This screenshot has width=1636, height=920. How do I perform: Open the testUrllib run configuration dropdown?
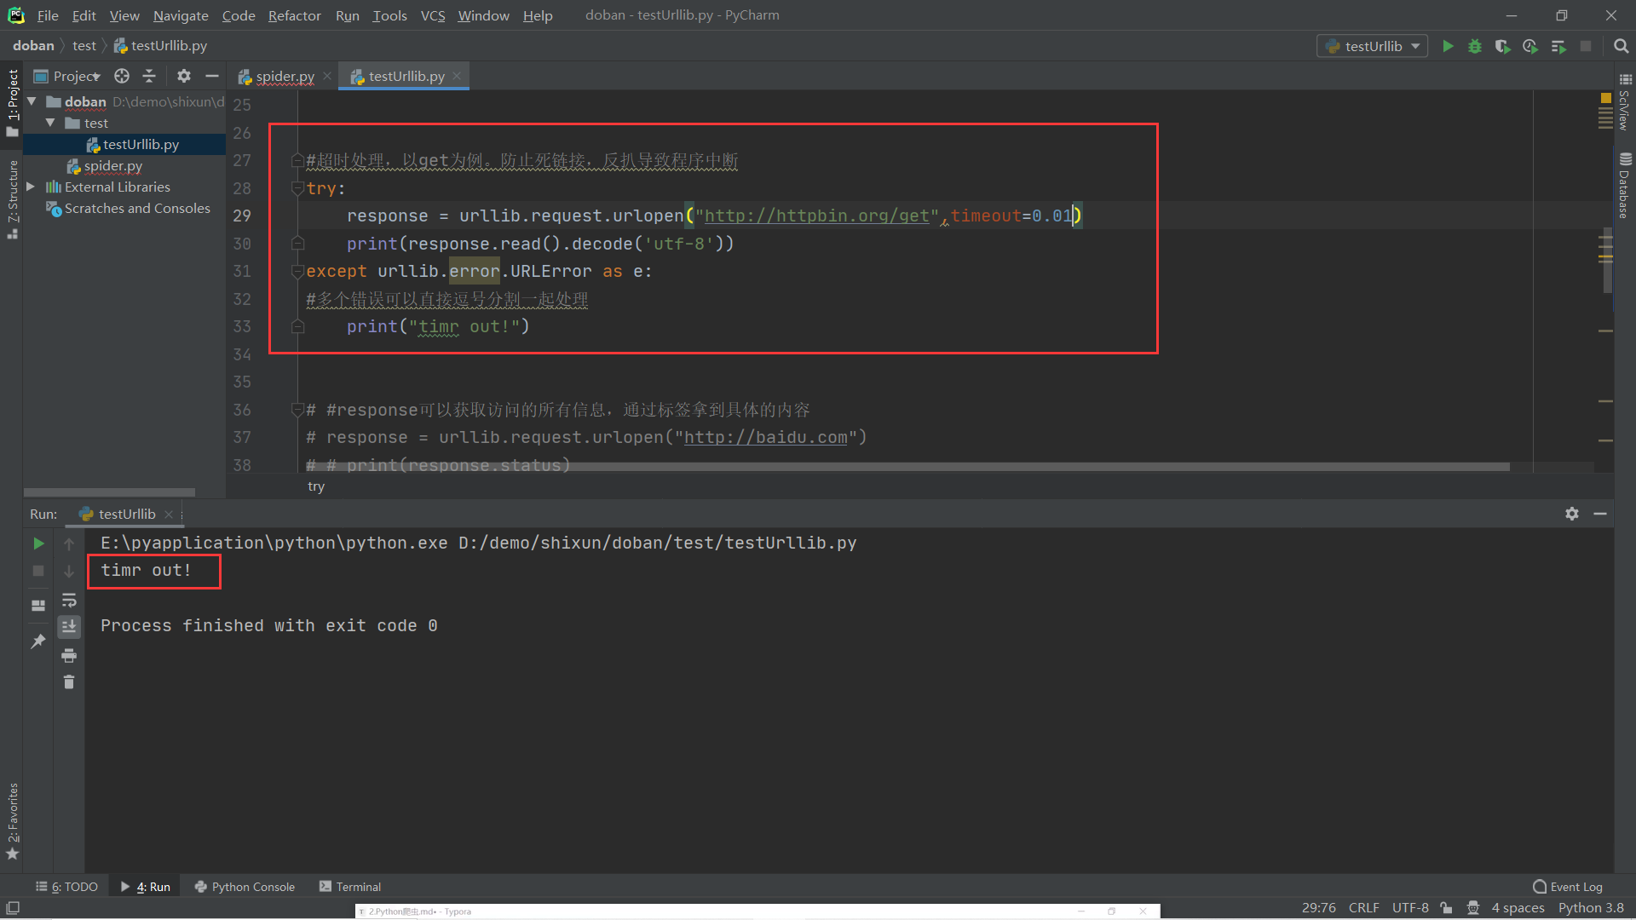tap(1373, 46)
